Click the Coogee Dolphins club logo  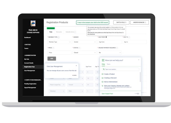33,23
